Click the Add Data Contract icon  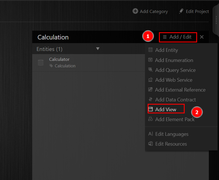coord(150,99)
